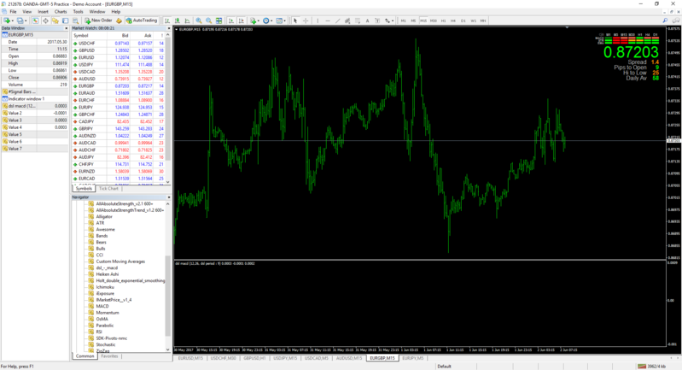Image resolution: width=682 pixels, height=370 pixels.
Task: Switch the chart to M5 timeframe
Action: [413, 21]
